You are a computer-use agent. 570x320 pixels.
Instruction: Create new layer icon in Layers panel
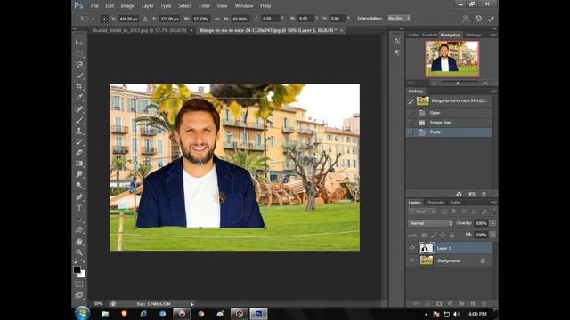473,304
